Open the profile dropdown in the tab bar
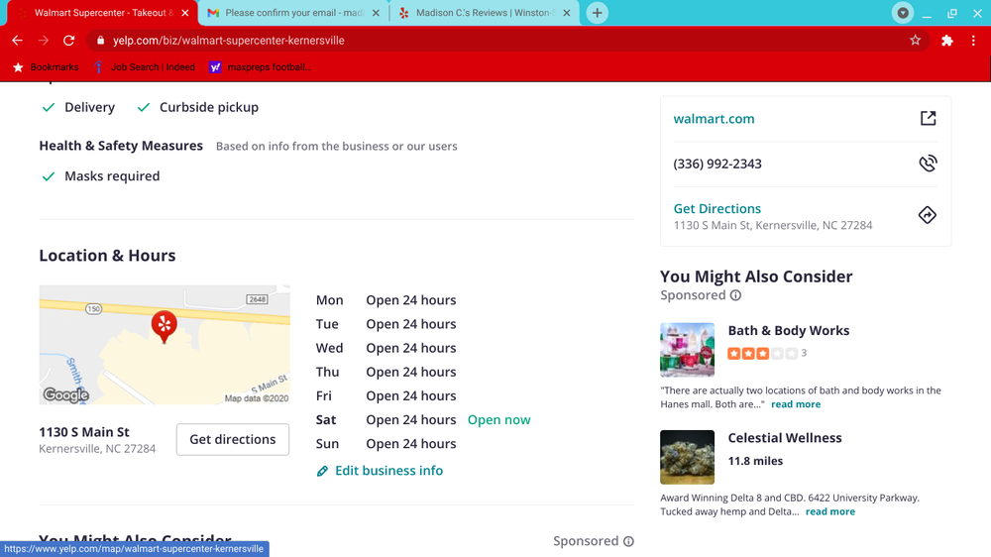 point(902,13)
